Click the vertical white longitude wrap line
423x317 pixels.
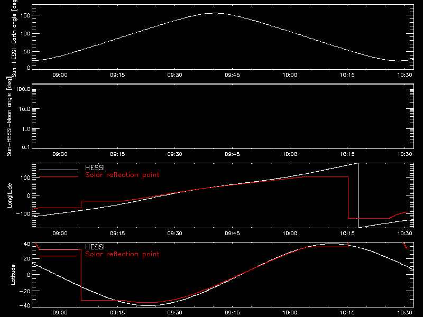click(358, 195)
